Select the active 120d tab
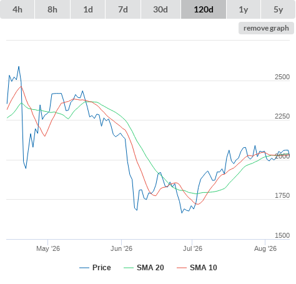 (204, 9)
